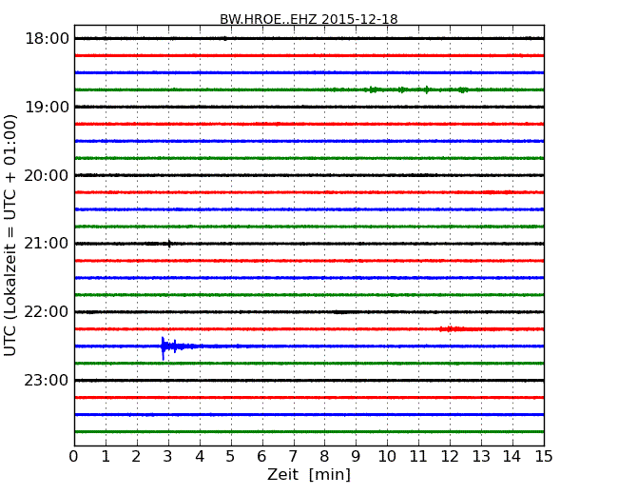Click the green wiggle near minute 11.2 after 18:45
The width and height of the screenshot is (618, 495).
427,89
